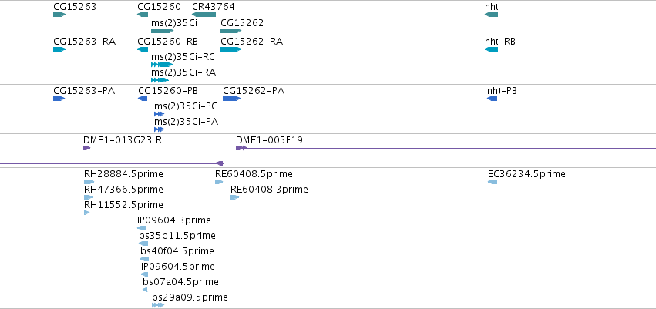The width and height of the screenshot is (656, 309).
Task: Click the ms(2)35Ci-RC transcript glyph
Action: tap(162, 65)
